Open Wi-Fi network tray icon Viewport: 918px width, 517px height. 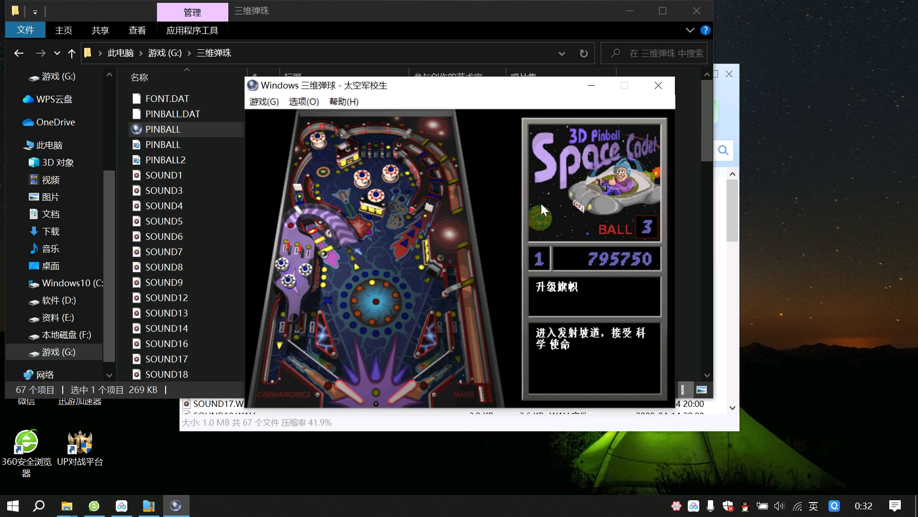(x=797, y=506)
